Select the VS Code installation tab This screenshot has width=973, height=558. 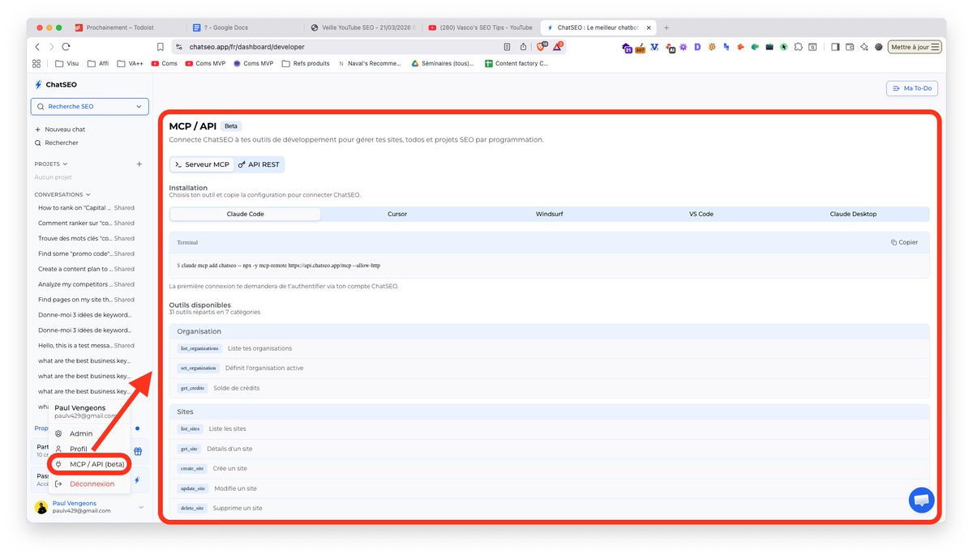pos(701,214)
